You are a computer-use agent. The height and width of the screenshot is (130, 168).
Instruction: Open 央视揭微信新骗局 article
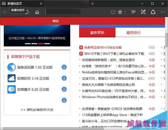pyautogui.click(x=108, y=60)
